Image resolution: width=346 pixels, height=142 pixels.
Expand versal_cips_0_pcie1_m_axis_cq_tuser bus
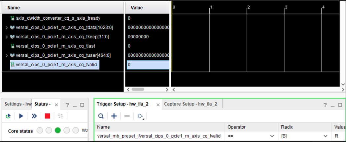7,55
